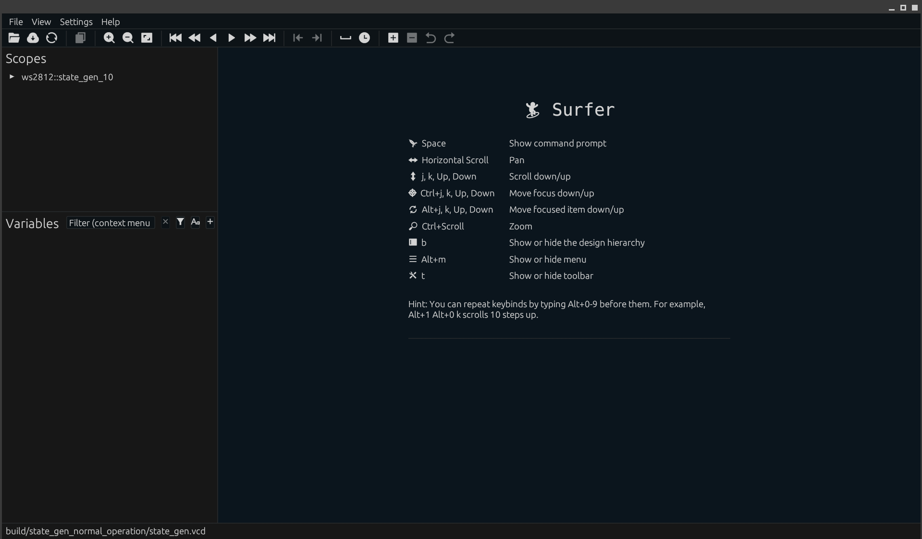This screenshot has height=539, width=922.
Task: Focus the Variables filter input field
Action: 110,223
